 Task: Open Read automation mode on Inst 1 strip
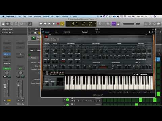click(x=7, y=69)
